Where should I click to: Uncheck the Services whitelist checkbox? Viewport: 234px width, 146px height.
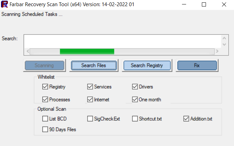click(x=90, y=87)
